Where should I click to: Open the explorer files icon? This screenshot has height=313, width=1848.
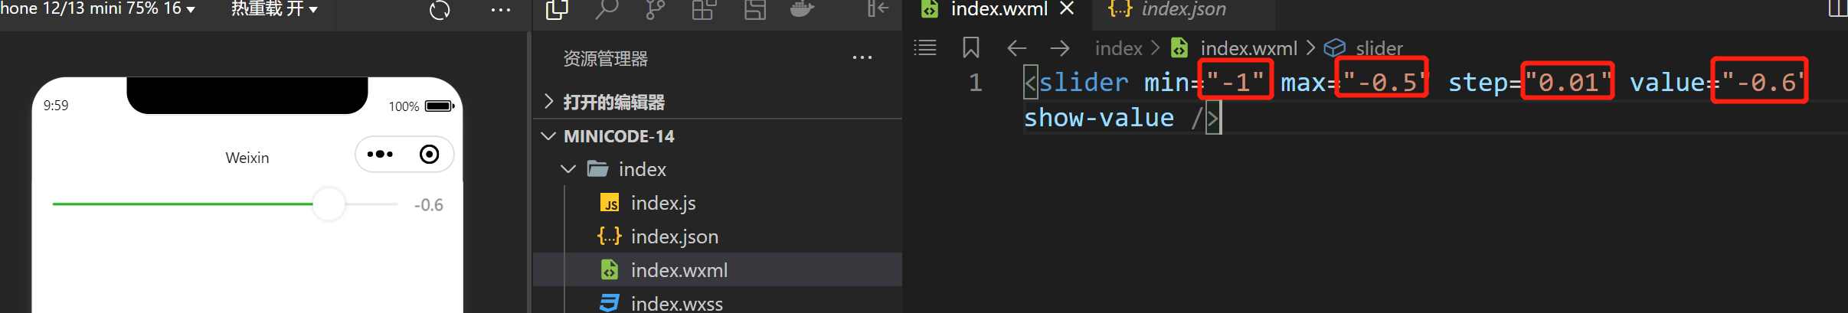(557, 10)
